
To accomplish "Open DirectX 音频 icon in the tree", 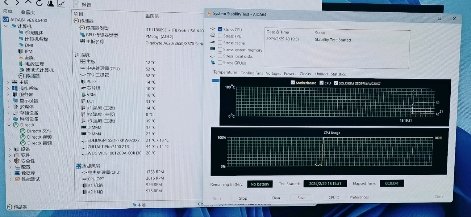I will pyautogui.click(x=22, y=143).
